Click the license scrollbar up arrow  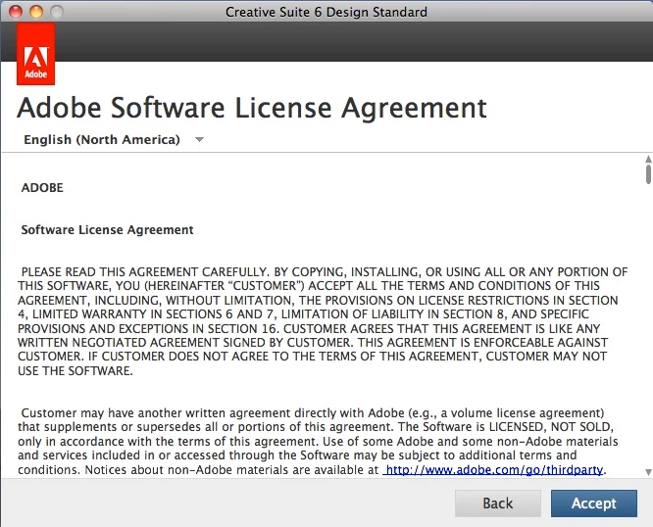(648, 160)
